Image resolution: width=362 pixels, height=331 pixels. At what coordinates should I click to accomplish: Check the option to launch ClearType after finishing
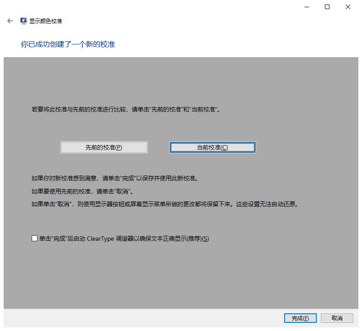(33, 239)
